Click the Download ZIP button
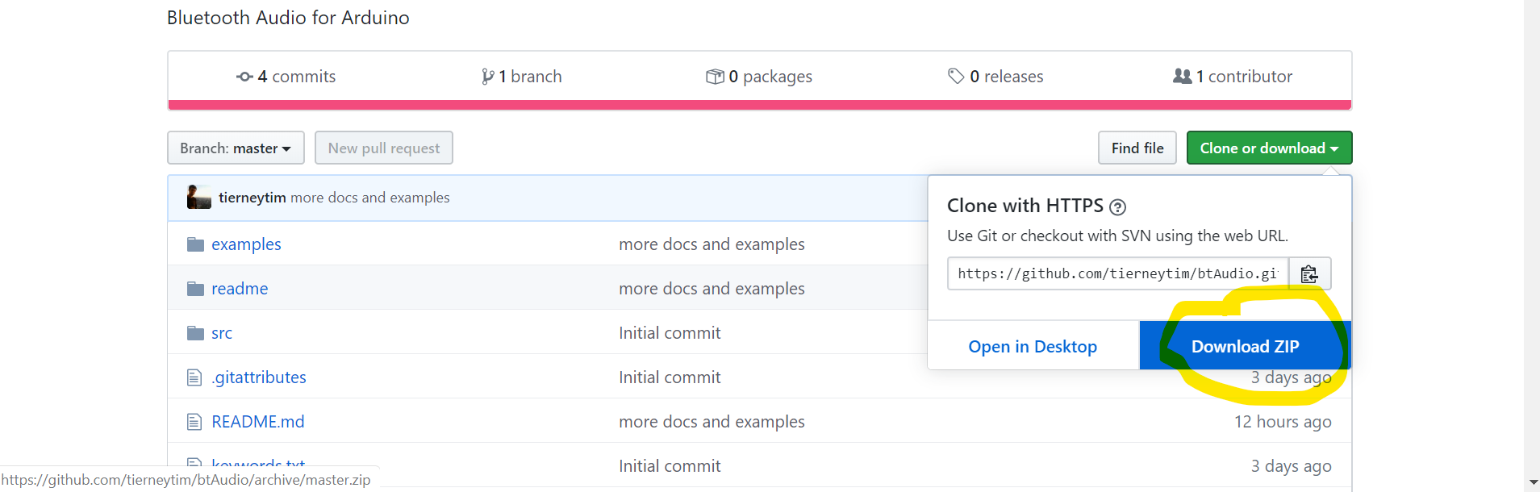Viewport: 1540px width, 492px height. pyautogui.click(x=1245, y=347)
